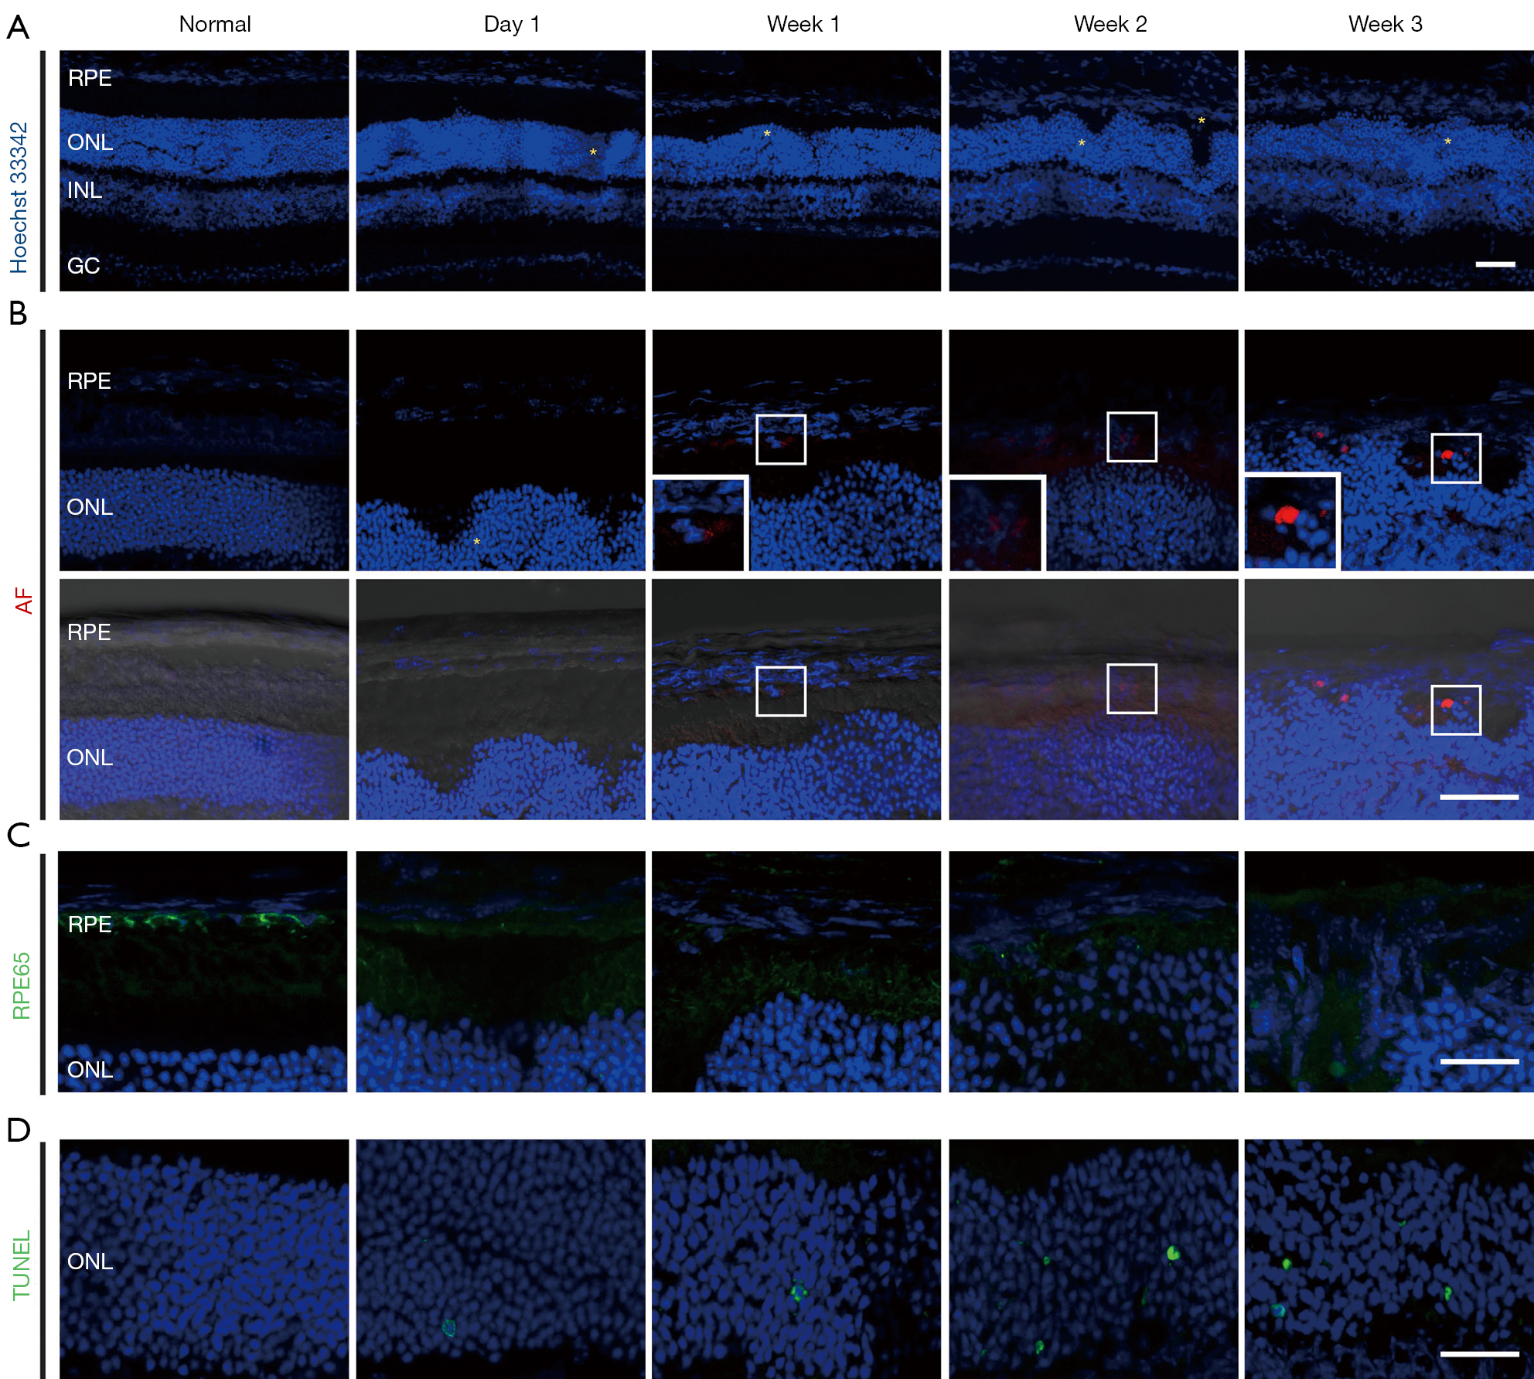Viewport: 1534px width, 1379px height.
Task: Open the AF brightfield overlay Week 2 image
Action: pyautogui.click(x=1093, y=700)
